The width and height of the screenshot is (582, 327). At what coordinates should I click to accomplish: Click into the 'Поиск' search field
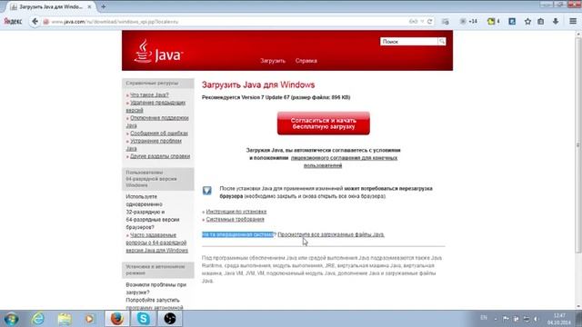coord(409,42)
